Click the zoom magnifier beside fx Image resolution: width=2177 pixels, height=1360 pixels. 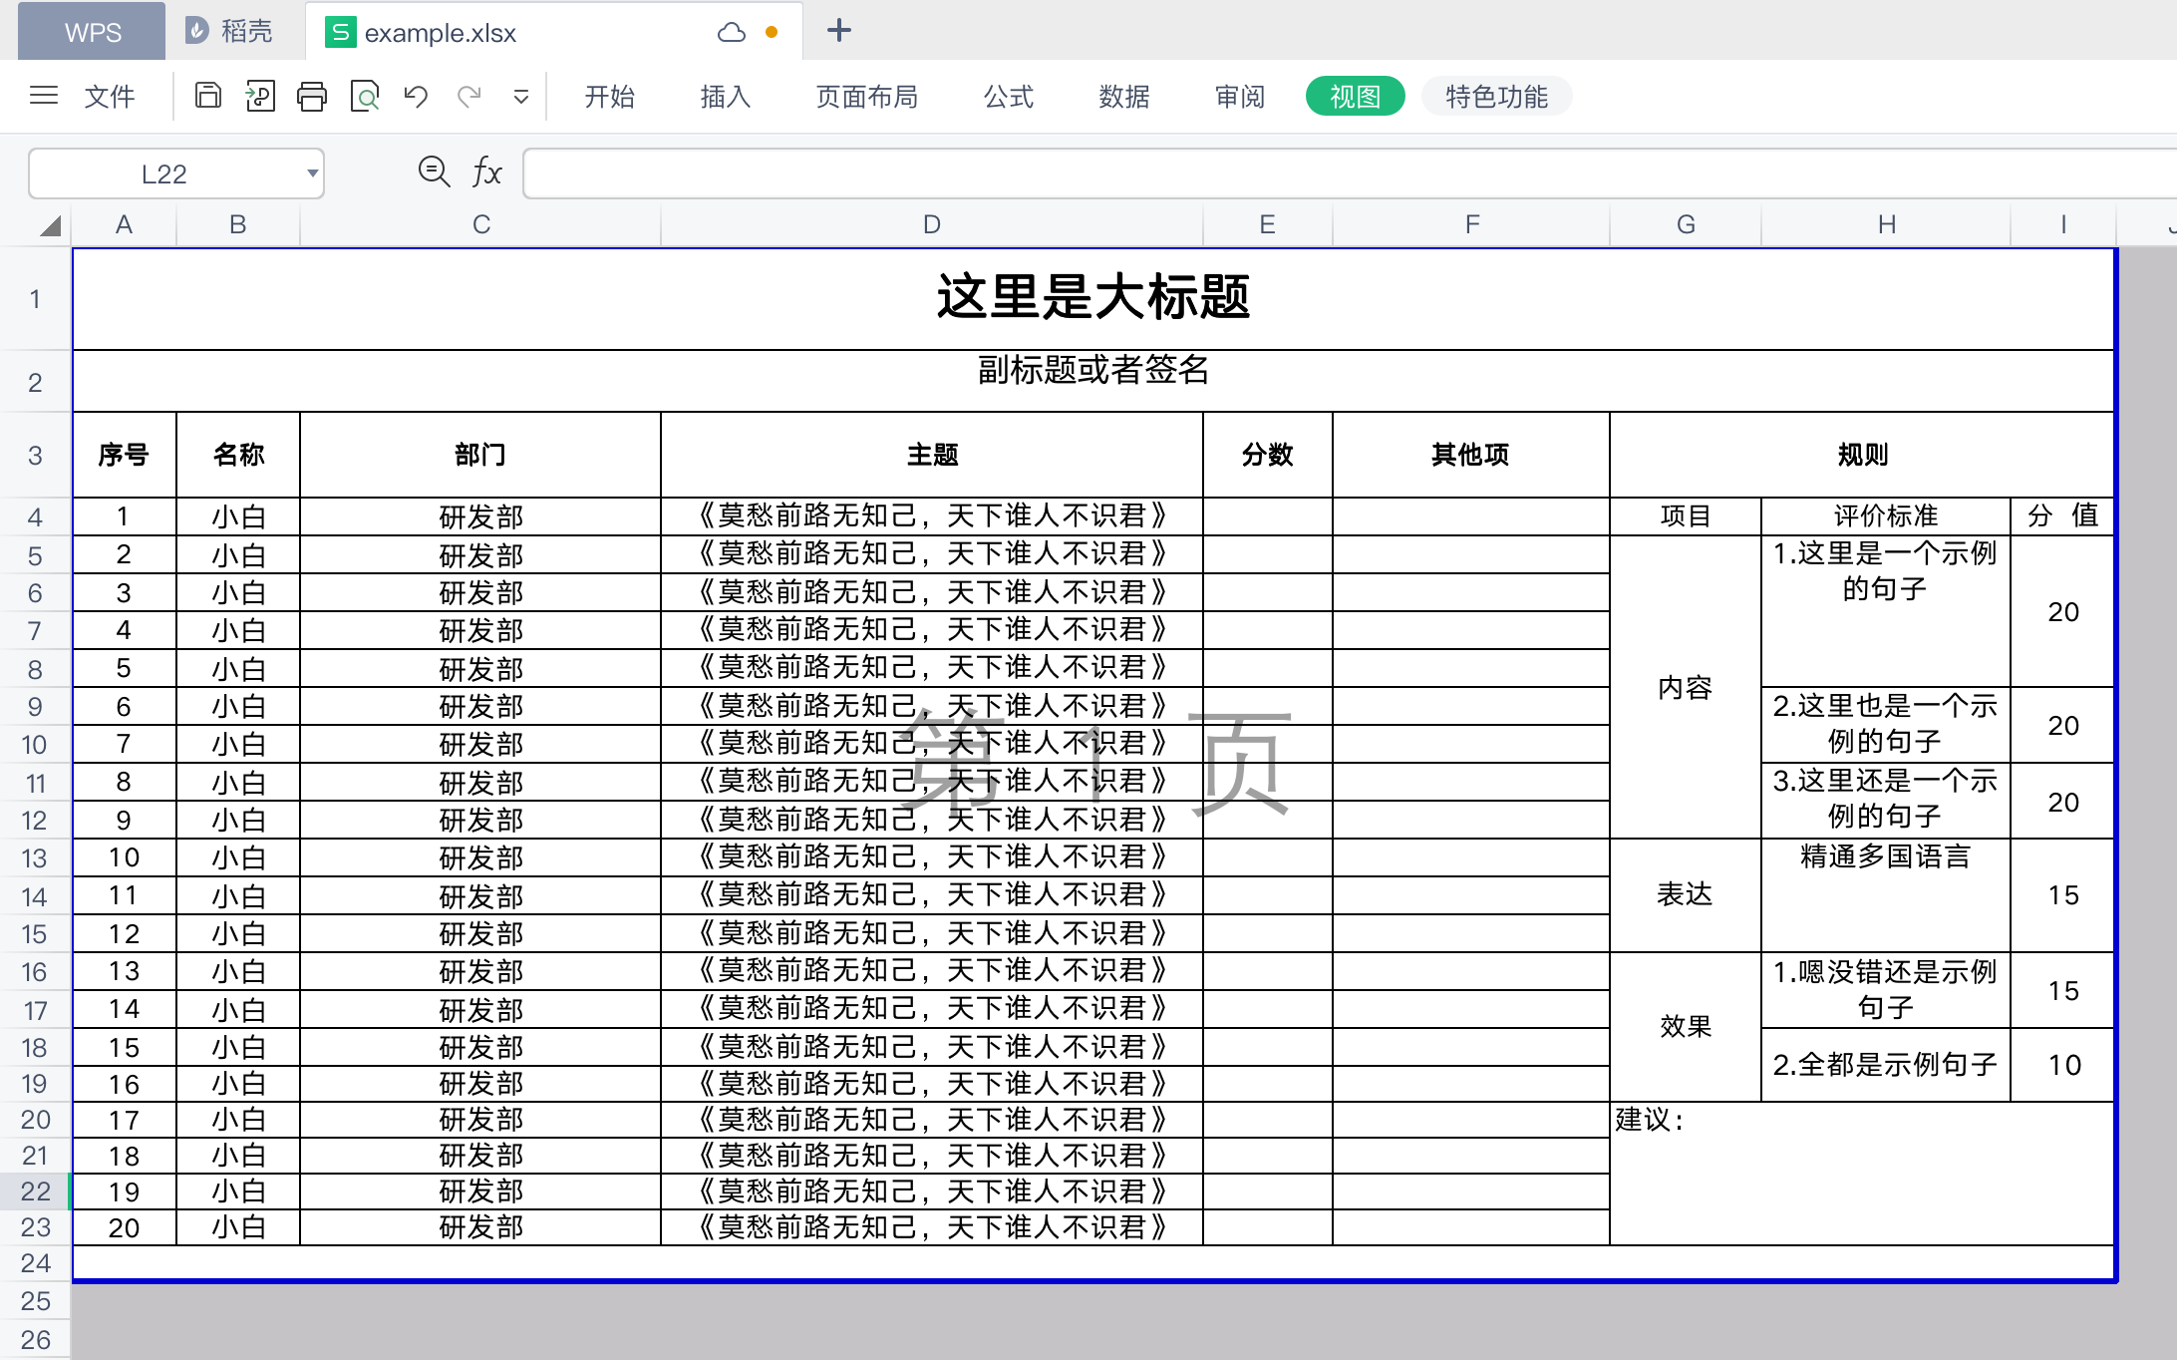pos(434,172)
